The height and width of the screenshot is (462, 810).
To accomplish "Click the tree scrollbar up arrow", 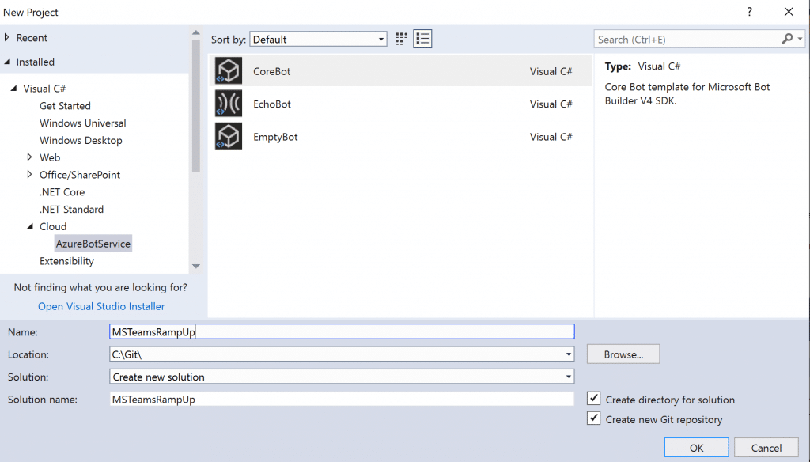I will (196, 33).
